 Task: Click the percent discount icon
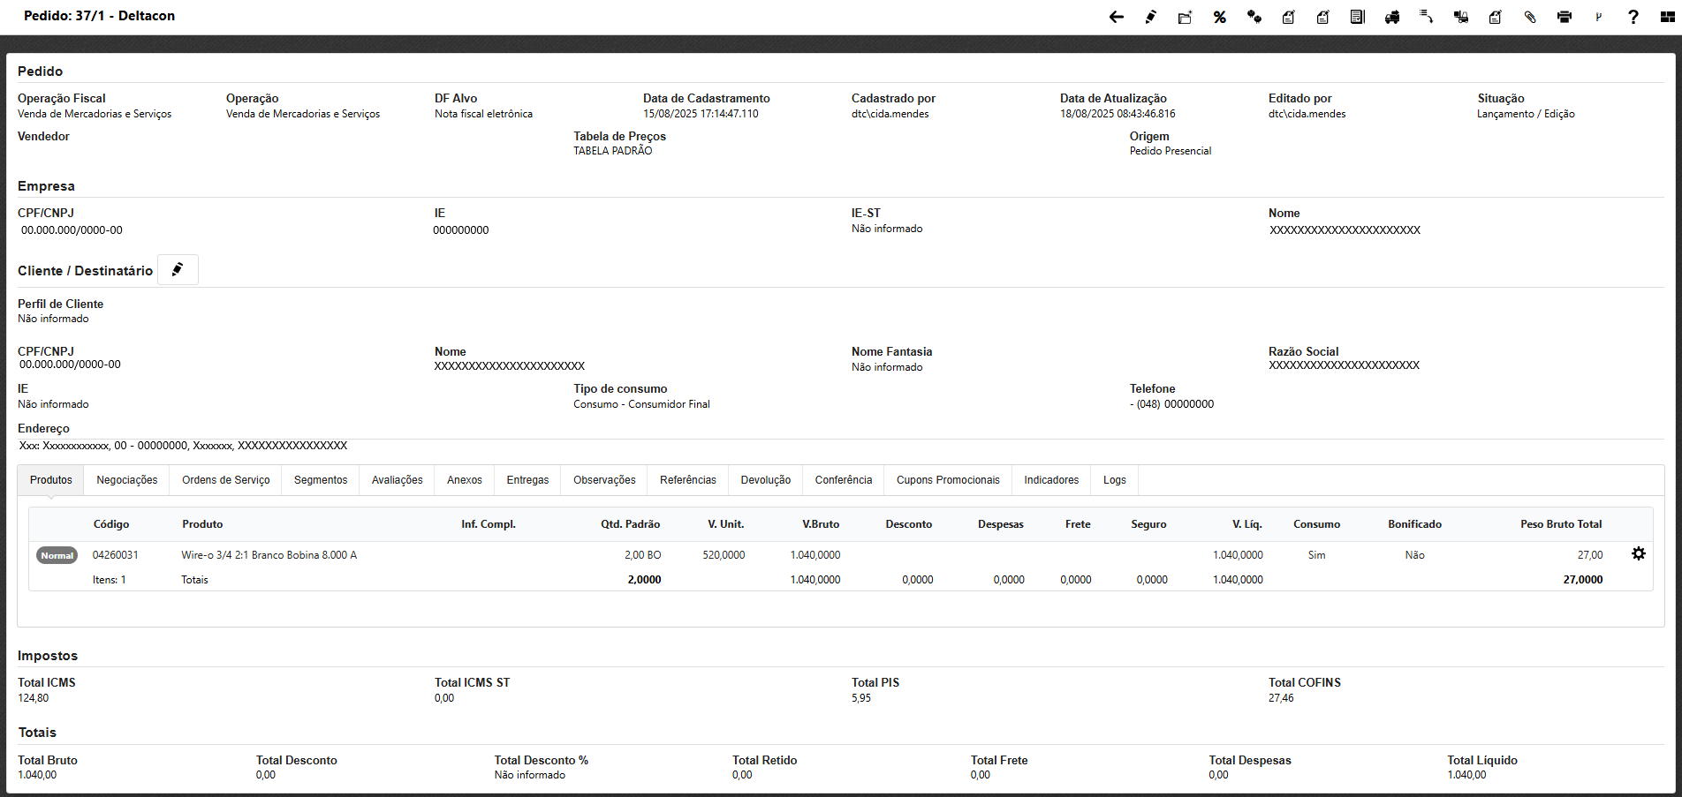[x=1219, y=17]
